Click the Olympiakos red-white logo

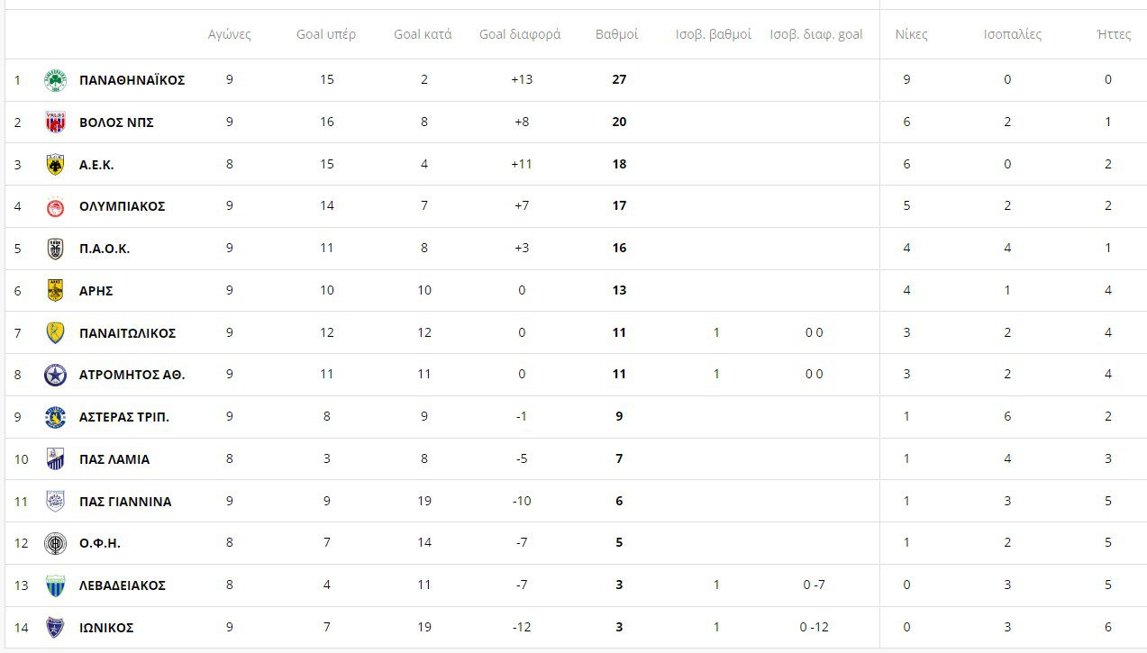click(x=56, y=206)
